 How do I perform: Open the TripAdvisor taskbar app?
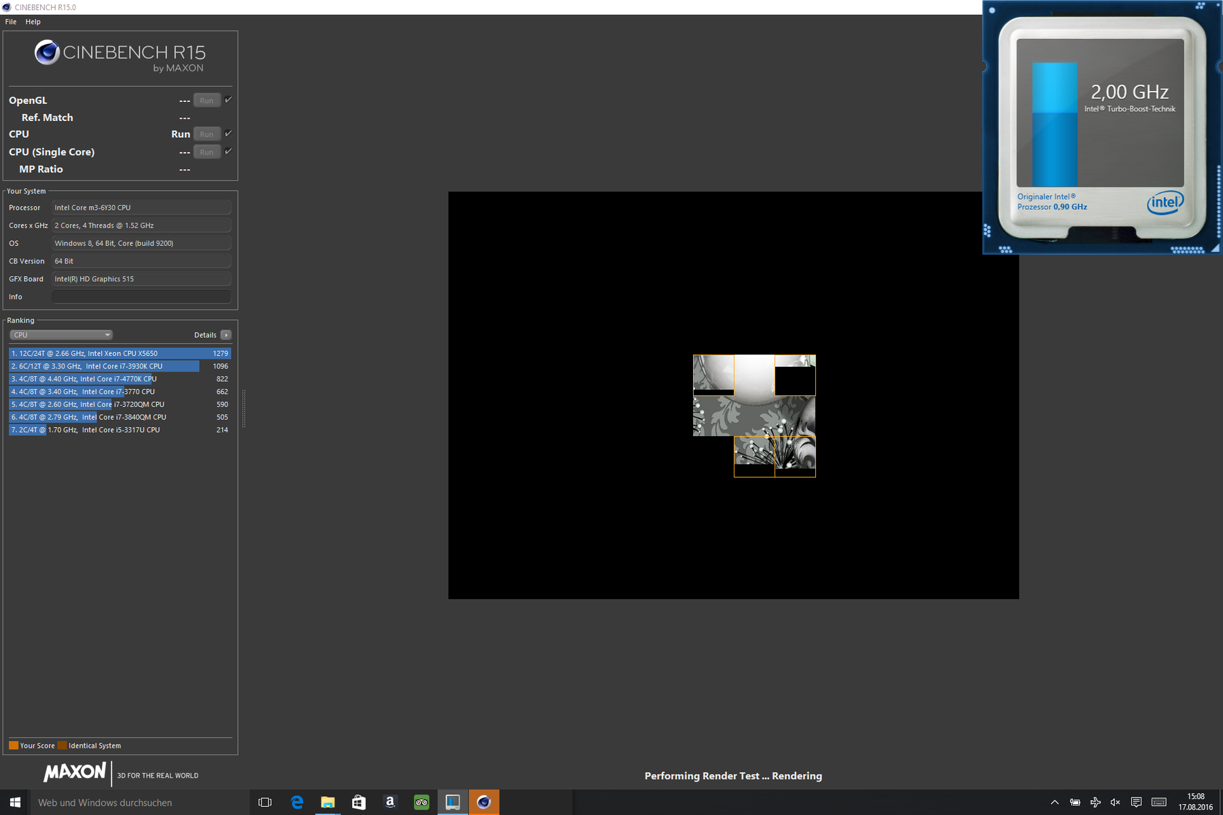coord(421,802)
